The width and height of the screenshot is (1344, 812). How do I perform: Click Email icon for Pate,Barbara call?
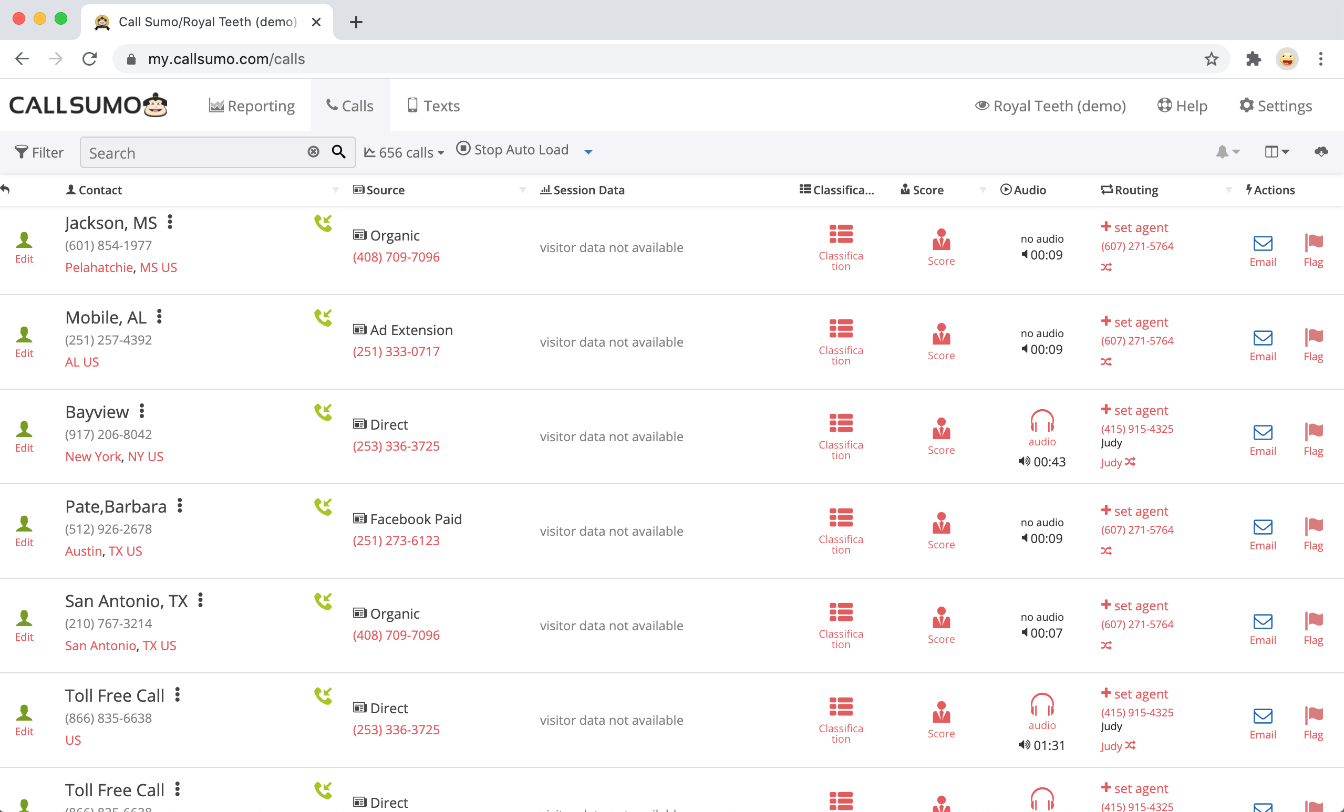coord(1262,527)
